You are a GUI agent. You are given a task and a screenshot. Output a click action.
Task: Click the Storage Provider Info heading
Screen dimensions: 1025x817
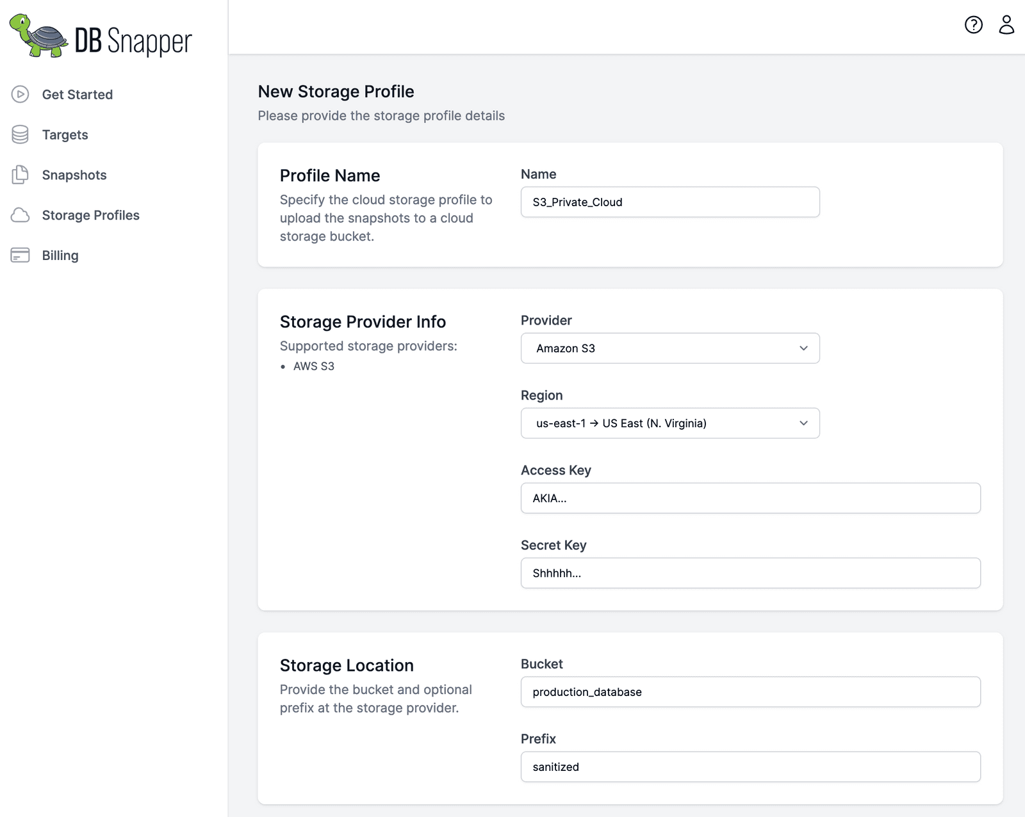click(363, 321)
